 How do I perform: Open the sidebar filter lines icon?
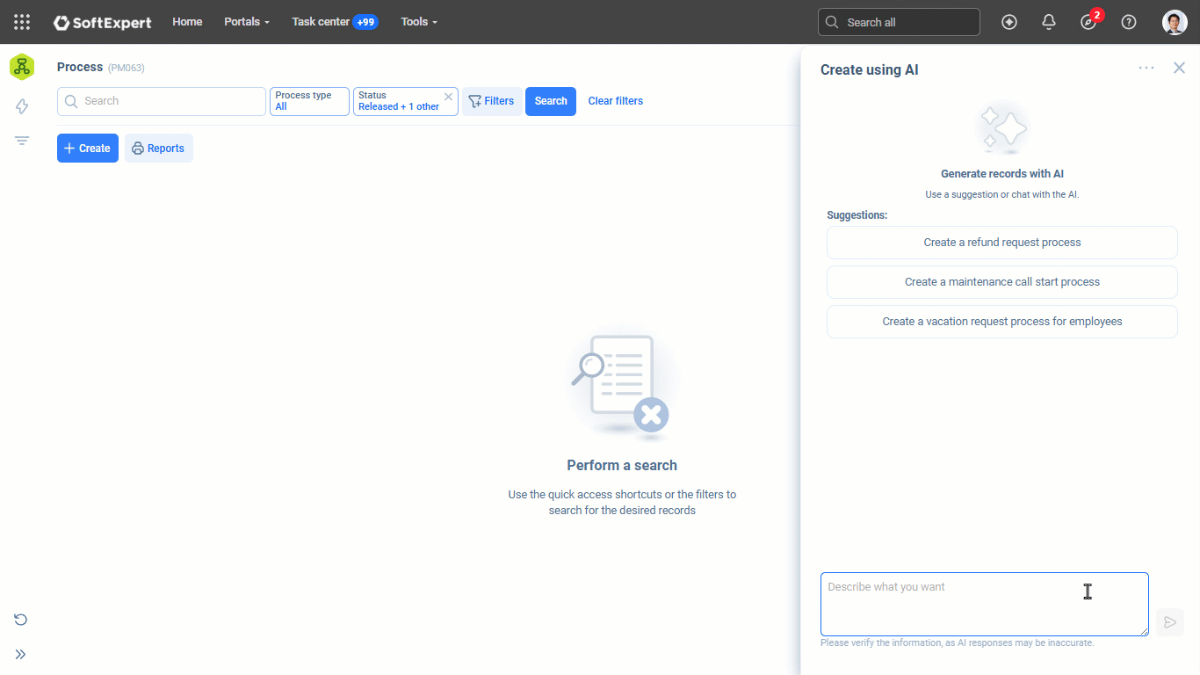[x=22, y=141]
